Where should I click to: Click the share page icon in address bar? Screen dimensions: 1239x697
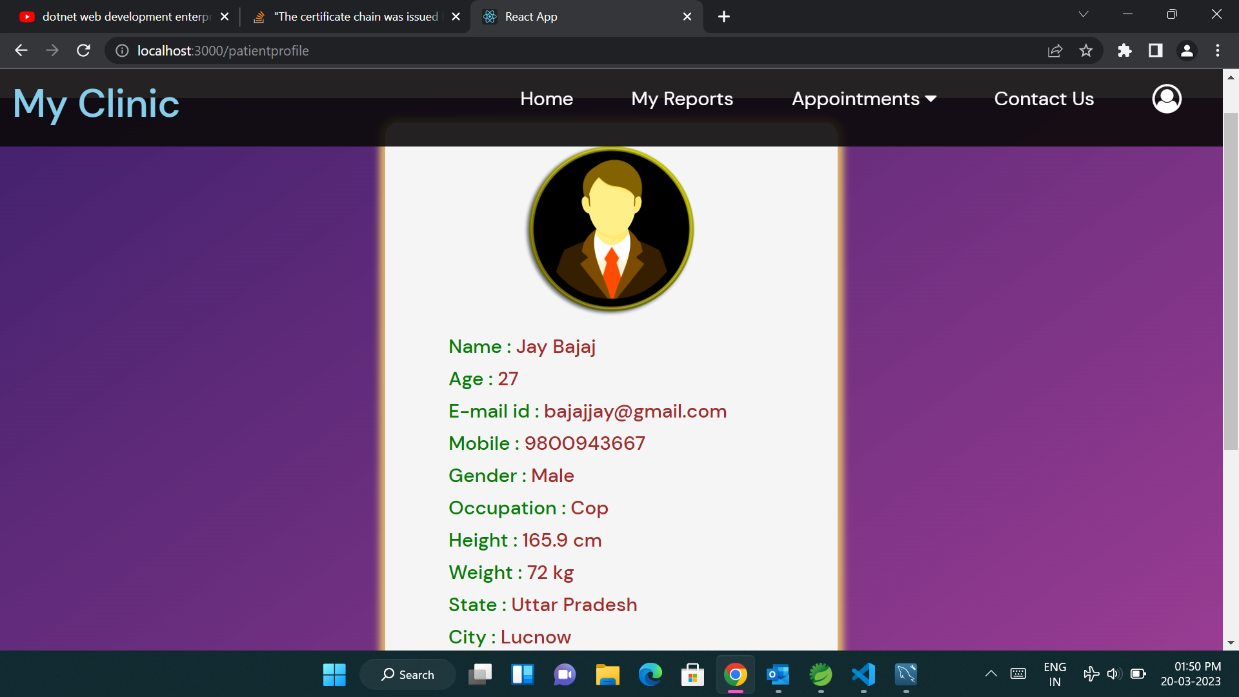pyautogui.click(x=1055, y=50)
